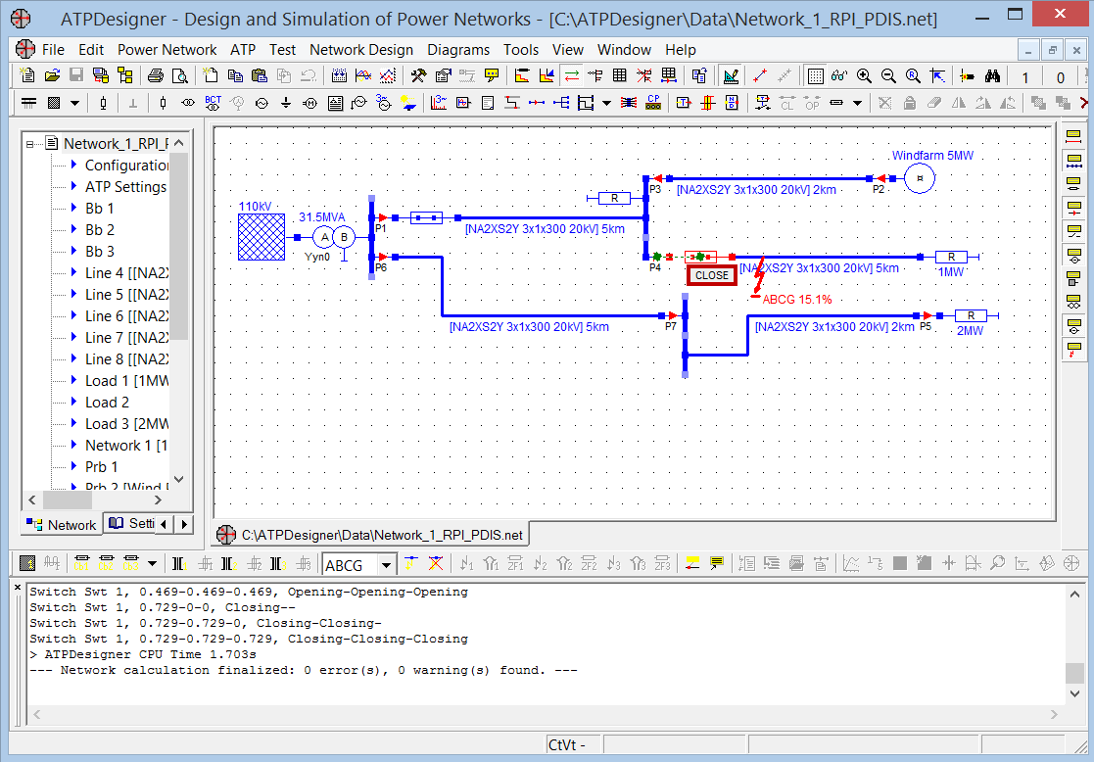Open the Power Network menu
Screen dimensions: 1094x762
pos(166,50)
